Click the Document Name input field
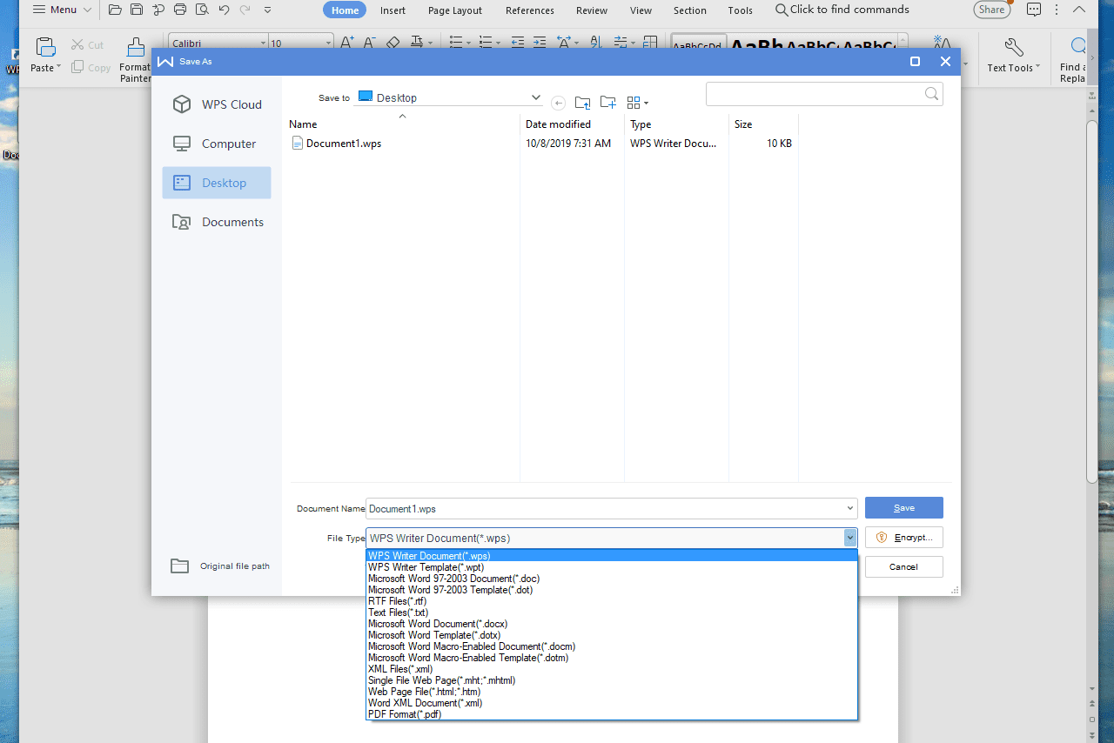This screenshot has width=1114, height=743. (x=612, y=508)
